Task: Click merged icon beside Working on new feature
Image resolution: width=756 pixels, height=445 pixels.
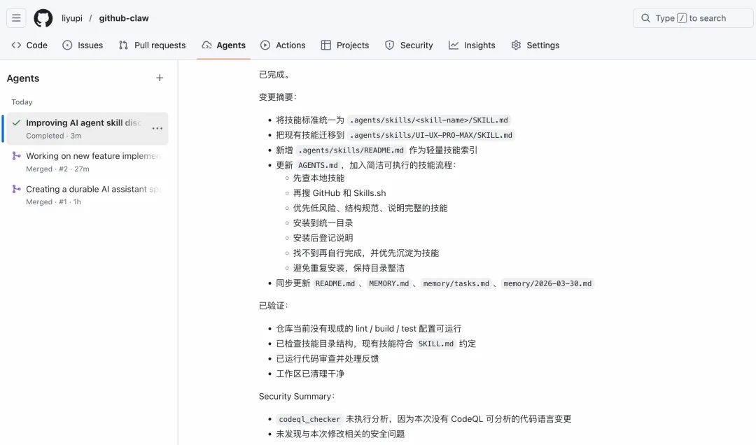Action: pyautogui.click(x=17, y=156)
